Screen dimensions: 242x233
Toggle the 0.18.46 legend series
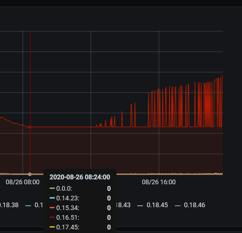point(194,205)
